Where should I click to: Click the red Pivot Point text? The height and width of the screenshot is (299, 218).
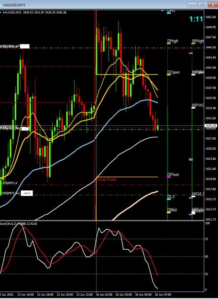point(107,179)
